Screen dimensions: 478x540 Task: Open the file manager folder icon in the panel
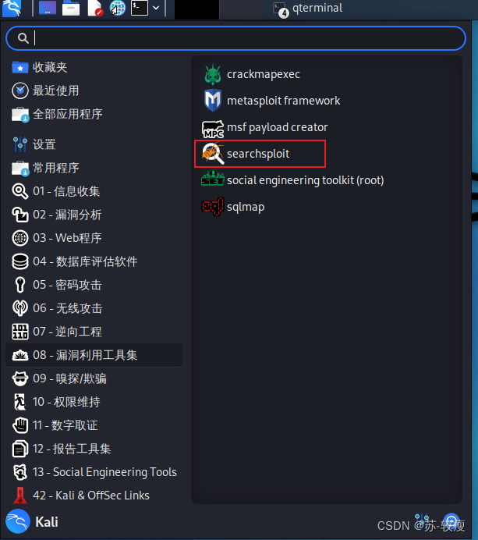click(71, 8)
